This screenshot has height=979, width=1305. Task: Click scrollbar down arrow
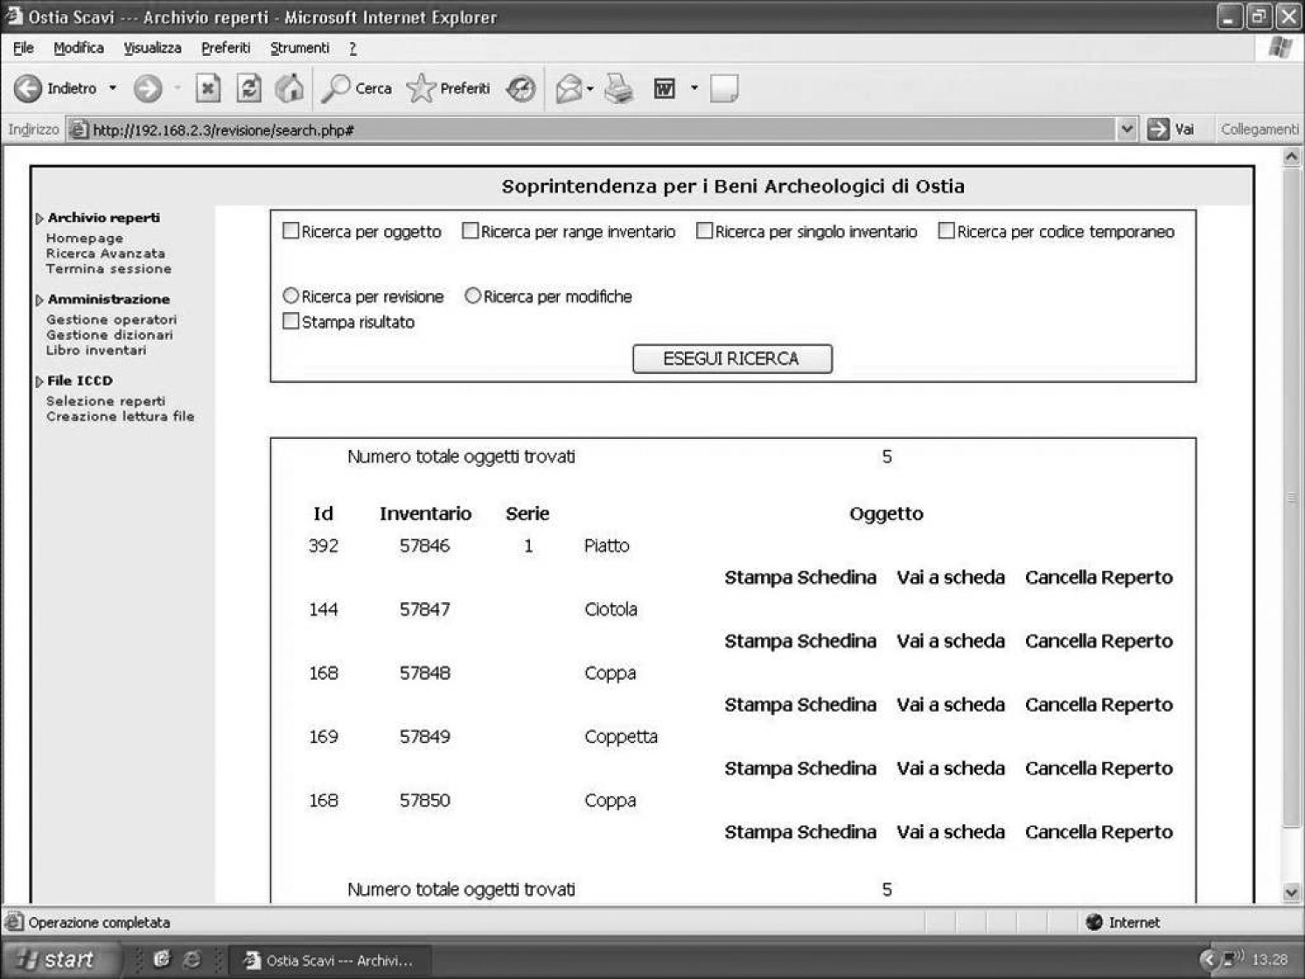pyautogui.click(x=1291, y=892)
